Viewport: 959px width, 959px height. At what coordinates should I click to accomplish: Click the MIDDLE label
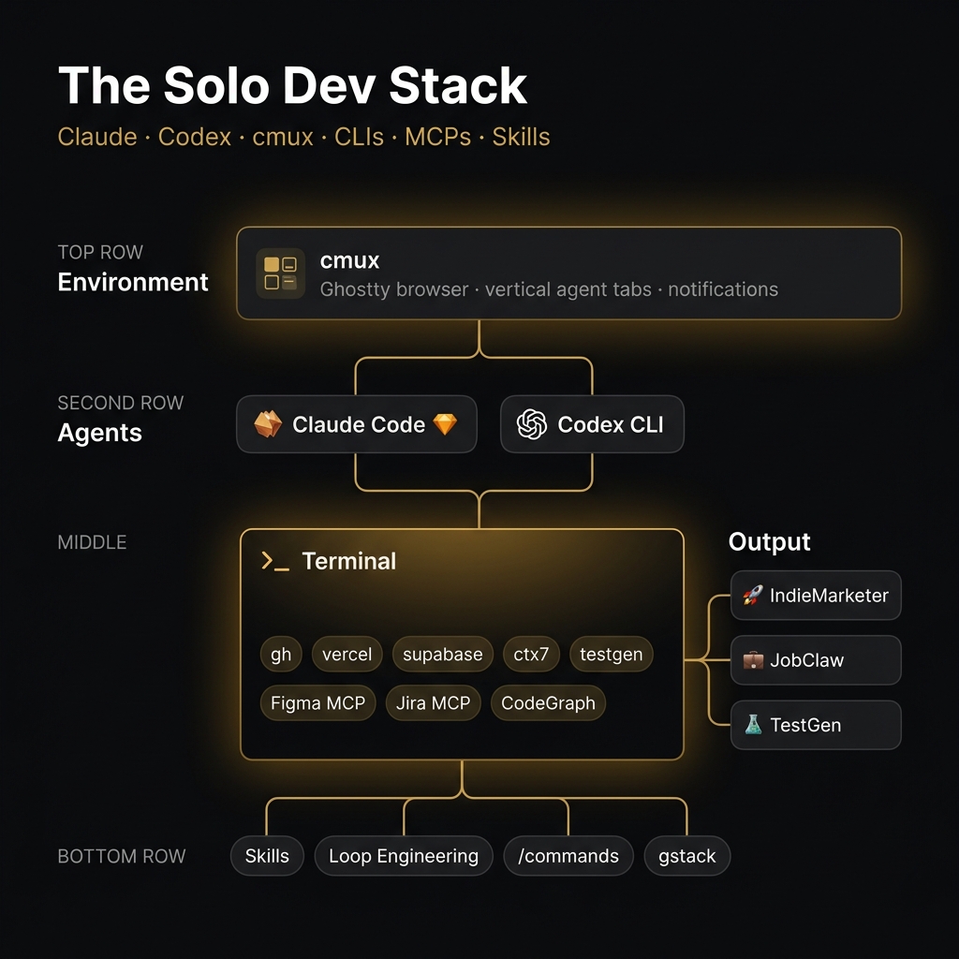(92, 542)
